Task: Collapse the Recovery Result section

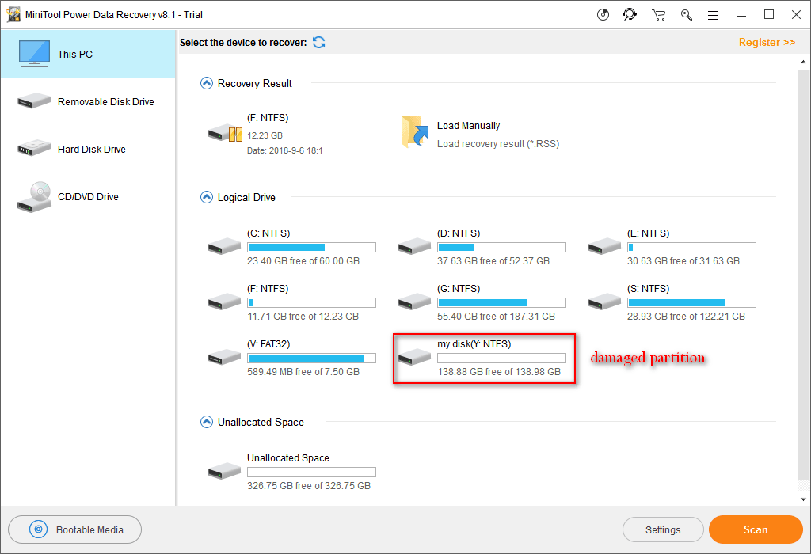Action: click(207, 83)
